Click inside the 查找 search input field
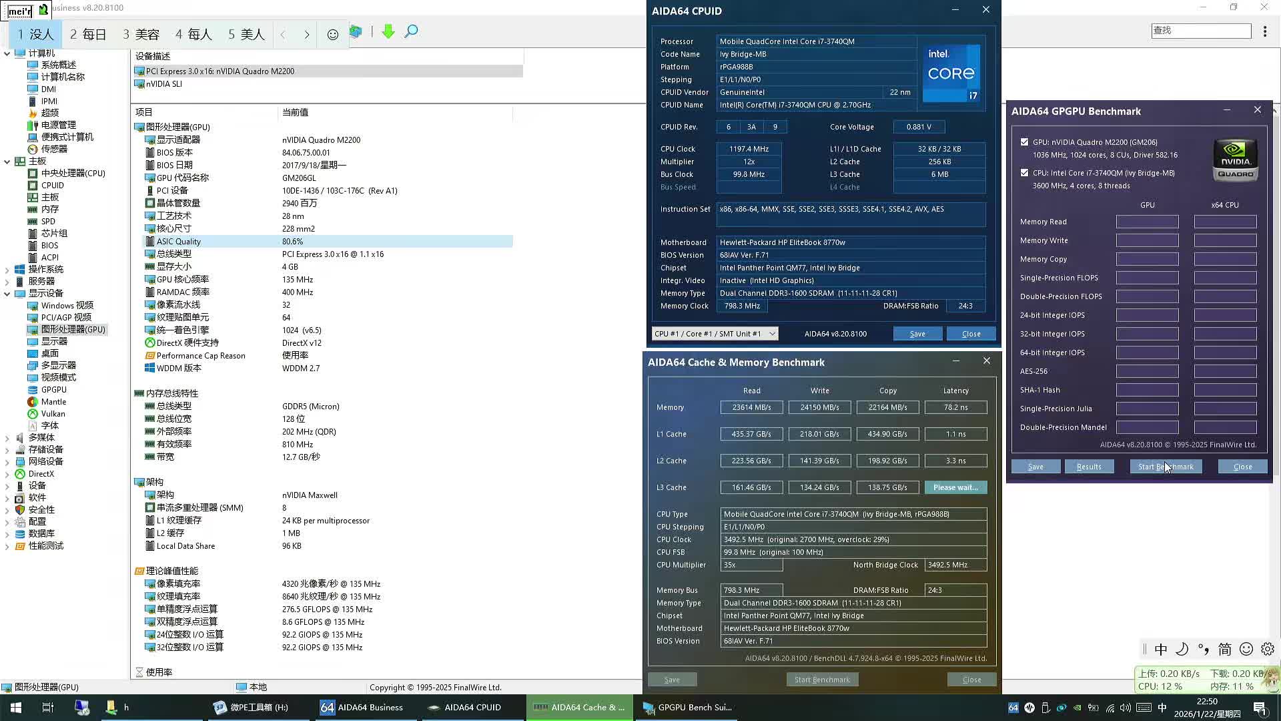Viewport: 1281px width, 721px height. (1200, 31)
